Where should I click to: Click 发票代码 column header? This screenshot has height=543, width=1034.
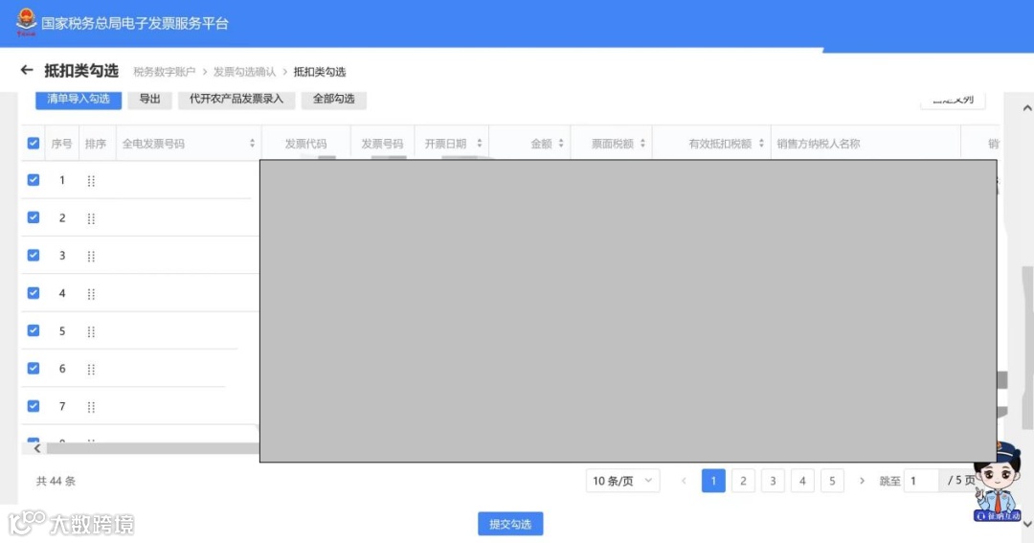pos(305,144)
